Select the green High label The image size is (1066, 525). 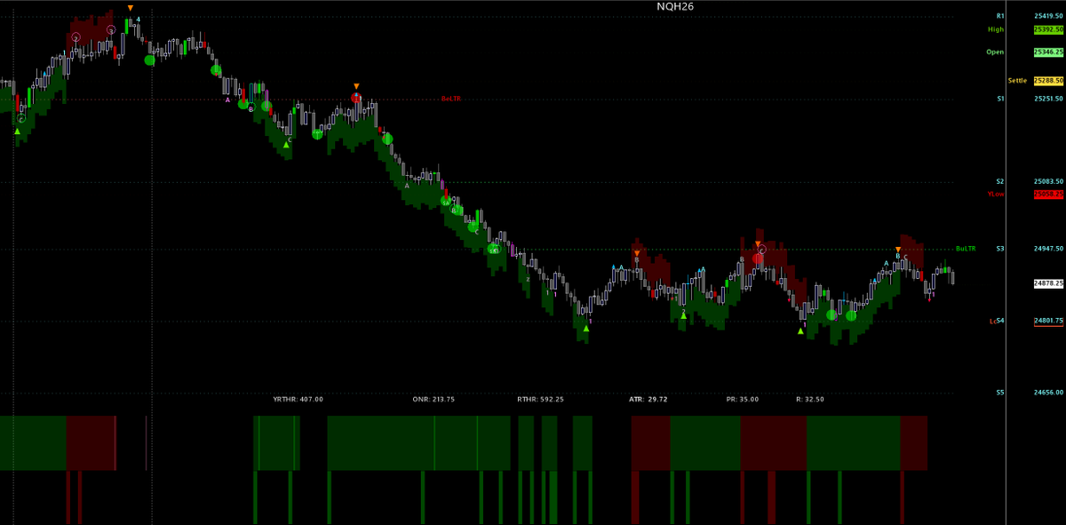[996, 29]
